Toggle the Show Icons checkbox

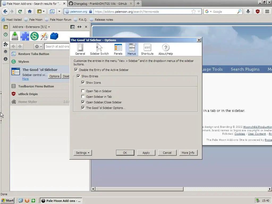pyautogui.click(x=83, y=83)
